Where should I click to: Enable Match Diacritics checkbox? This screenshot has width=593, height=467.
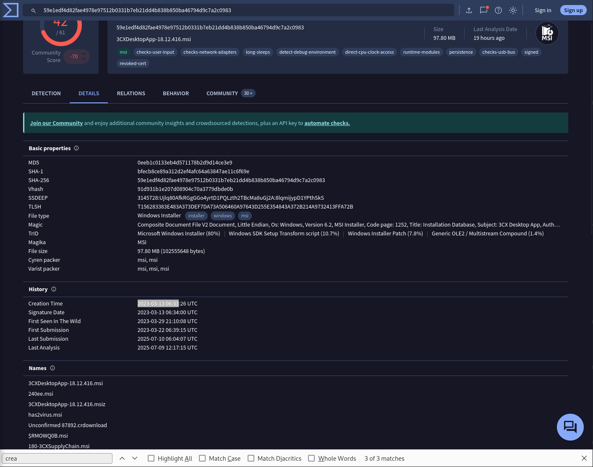(x=251, y=458)
